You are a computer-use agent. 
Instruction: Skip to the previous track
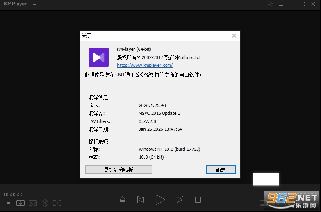pos(141,200)
